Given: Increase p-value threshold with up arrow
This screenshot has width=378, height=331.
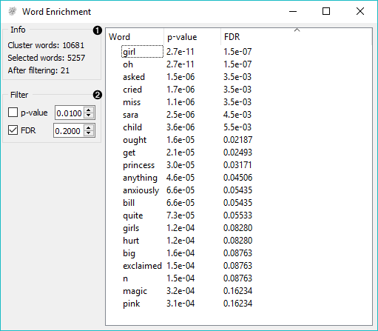Looking at the screenshot, I should click(x=89, y=110).
